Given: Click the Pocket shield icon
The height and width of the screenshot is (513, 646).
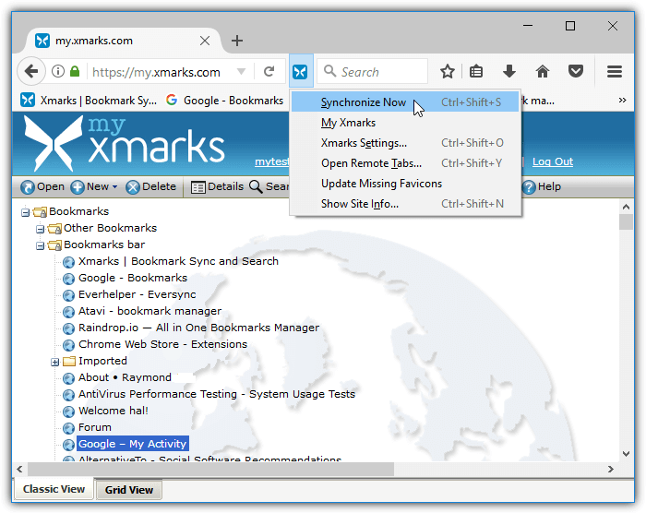Looking at the screenshot, I should pos(576,72).
